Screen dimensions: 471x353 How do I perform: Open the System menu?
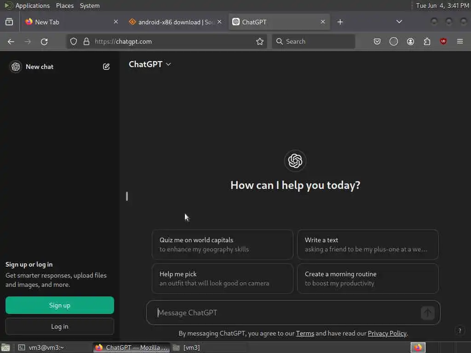point(90,6)
